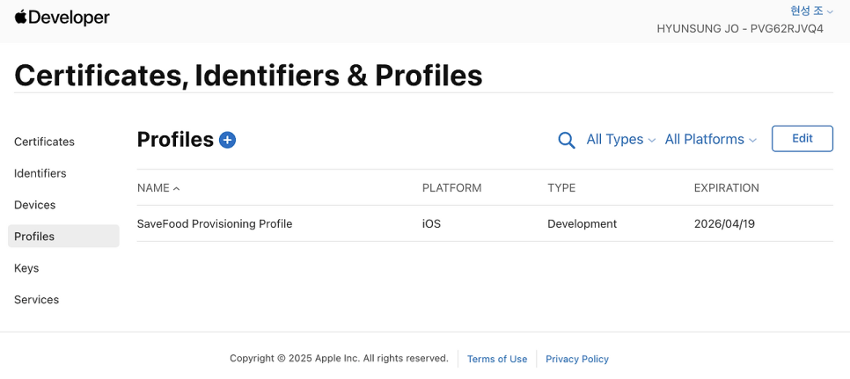
Task: Go to Services in sidebar
Action: point(37,300)
